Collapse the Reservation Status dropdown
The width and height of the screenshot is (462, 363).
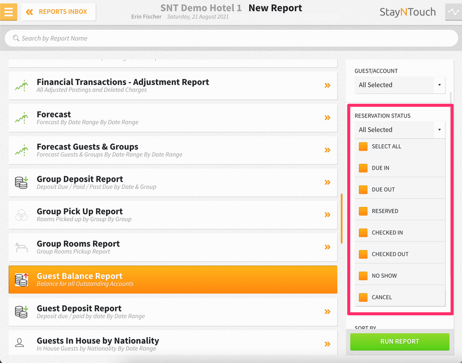point(400,130)
